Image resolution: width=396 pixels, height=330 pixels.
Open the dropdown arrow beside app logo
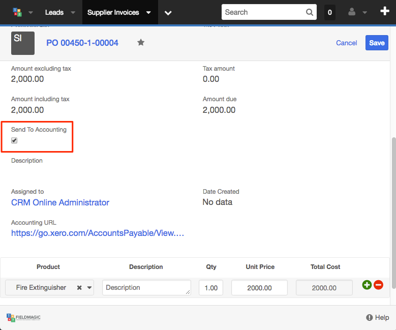(x=31, y=12)
